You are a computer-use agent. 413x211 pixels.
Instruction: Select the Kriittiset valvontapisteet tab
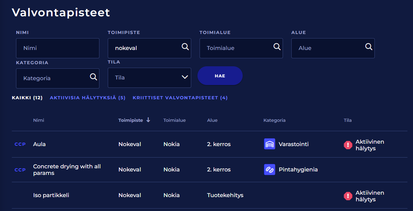(180, 98)
